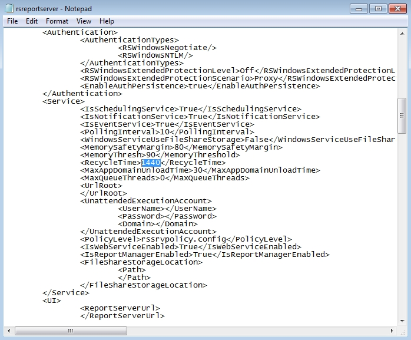Click the vertical scrollbar up arrow
This screenshot has height=340, width=411.
402,34
